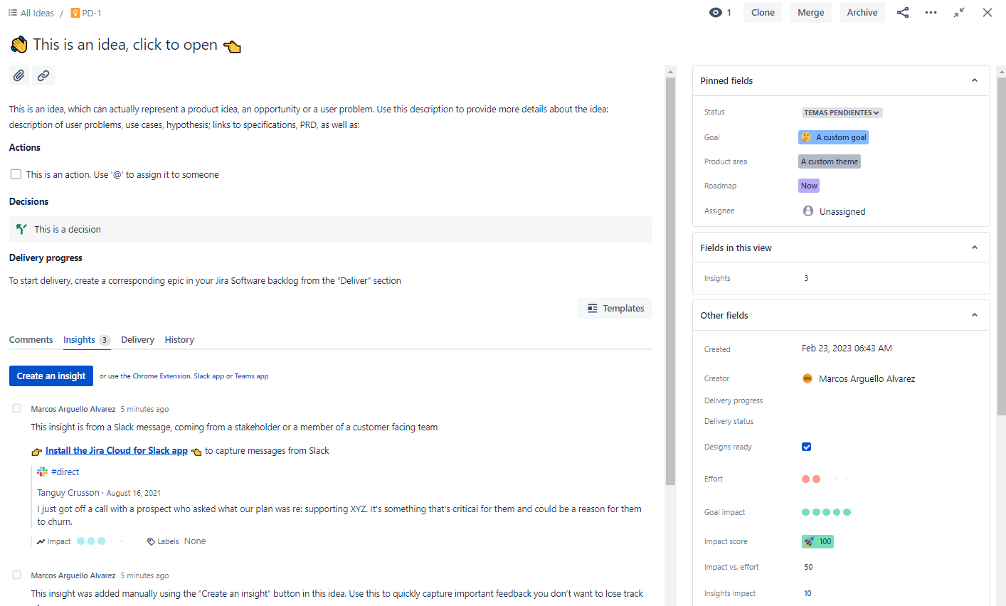Collapse the Pinned fields section
This screenshot has height=606, width=1006.
tap(974, 80)
